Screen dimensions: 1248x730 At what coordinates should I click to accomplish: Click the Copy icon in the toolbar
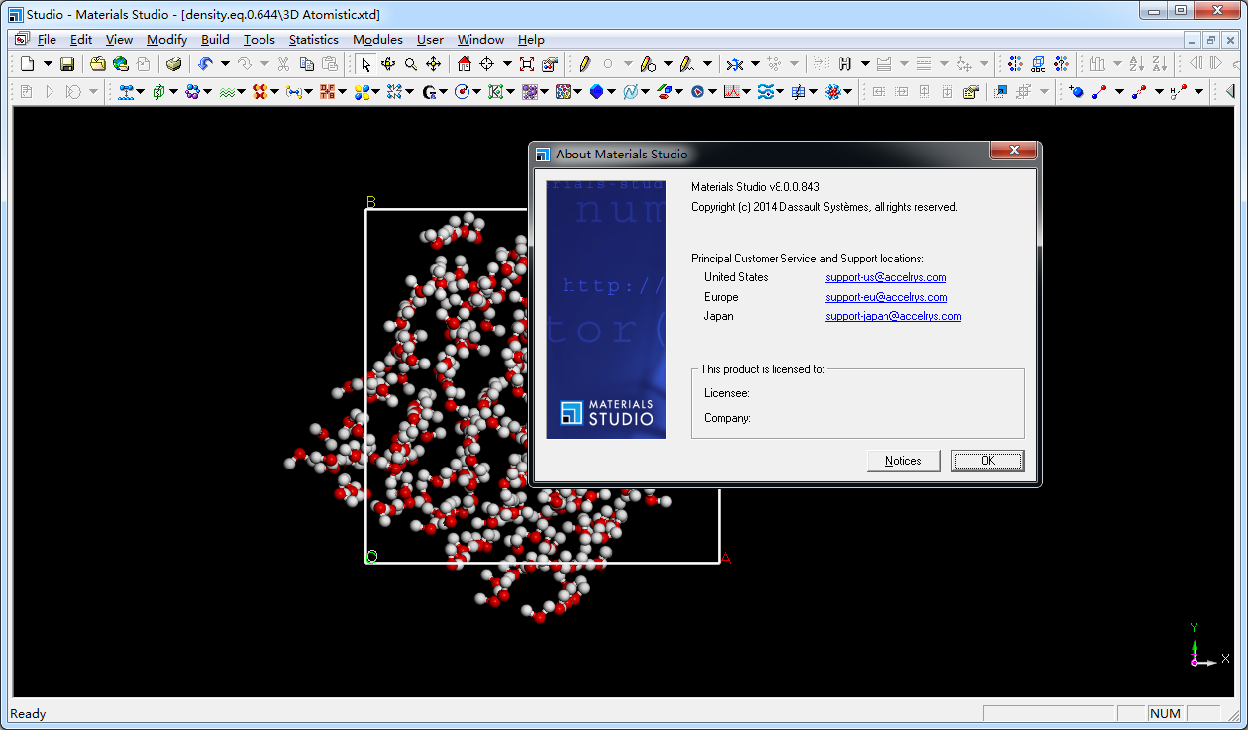(x=306, y=64)
